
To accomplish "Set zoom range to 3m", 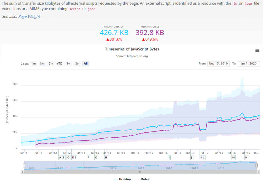I will tap(42, 64).
